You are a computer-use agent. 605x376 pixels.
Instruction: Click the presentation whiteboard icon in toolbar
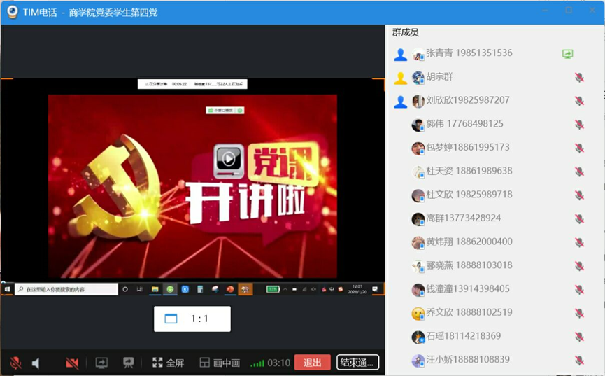128,363
